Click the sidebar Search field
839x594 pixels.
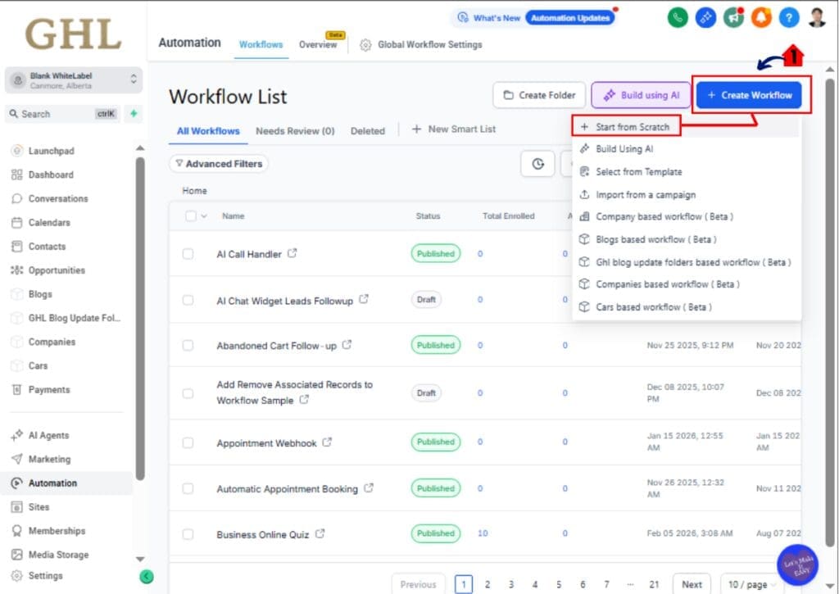[x=63, y=113]
